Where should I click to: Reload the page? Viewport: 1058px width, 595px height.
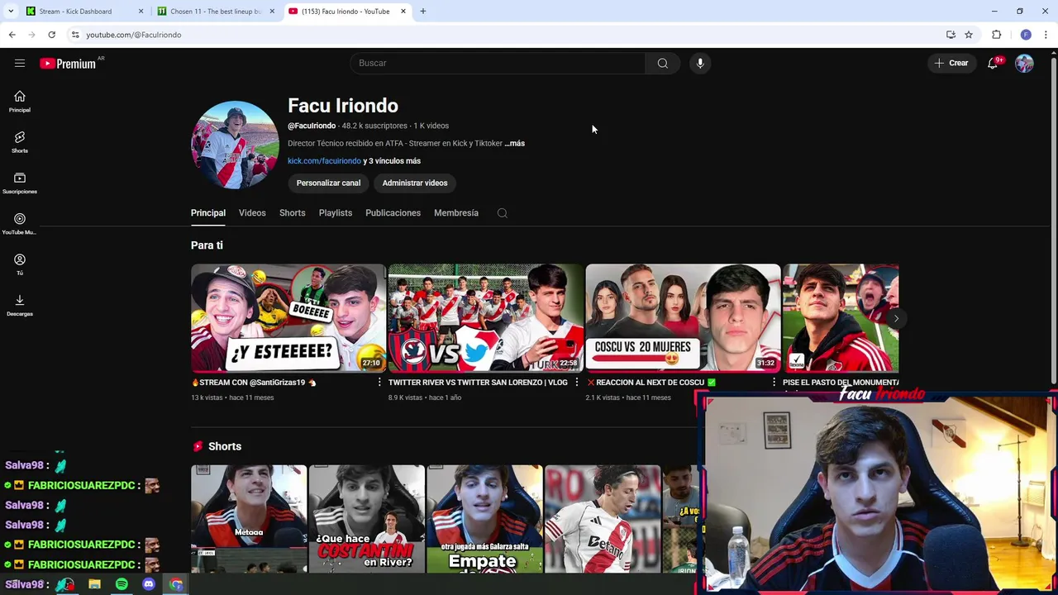point(51,35)
